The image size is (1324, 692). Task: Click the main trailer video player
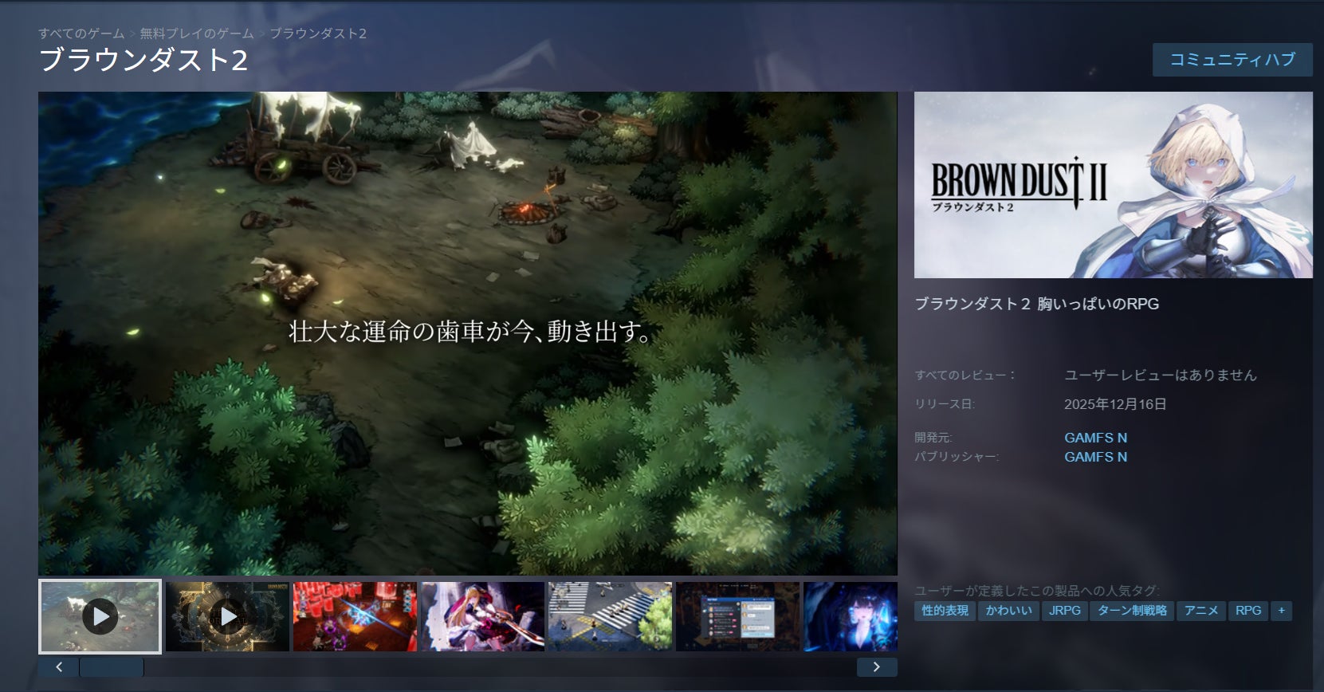pos(468,333)
